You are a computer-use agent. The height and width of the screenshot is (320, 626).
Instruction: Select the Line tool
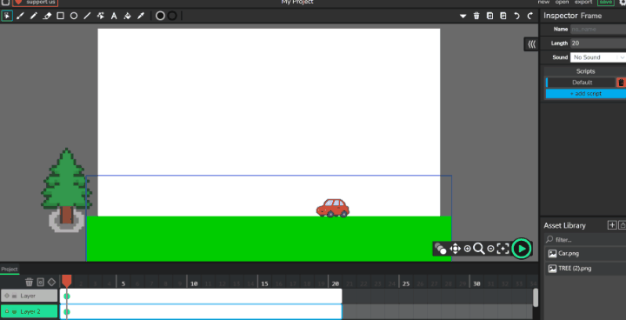pyautogui.click(x=87, y=16)
